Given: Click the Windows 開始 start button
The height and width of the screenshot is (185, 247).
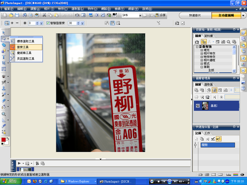Looking at the screenshot, I should (x=11, y=181).
